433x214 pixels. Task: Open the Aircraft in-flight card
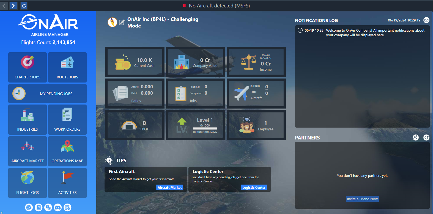pyautogui.click(x=256, y=94)
